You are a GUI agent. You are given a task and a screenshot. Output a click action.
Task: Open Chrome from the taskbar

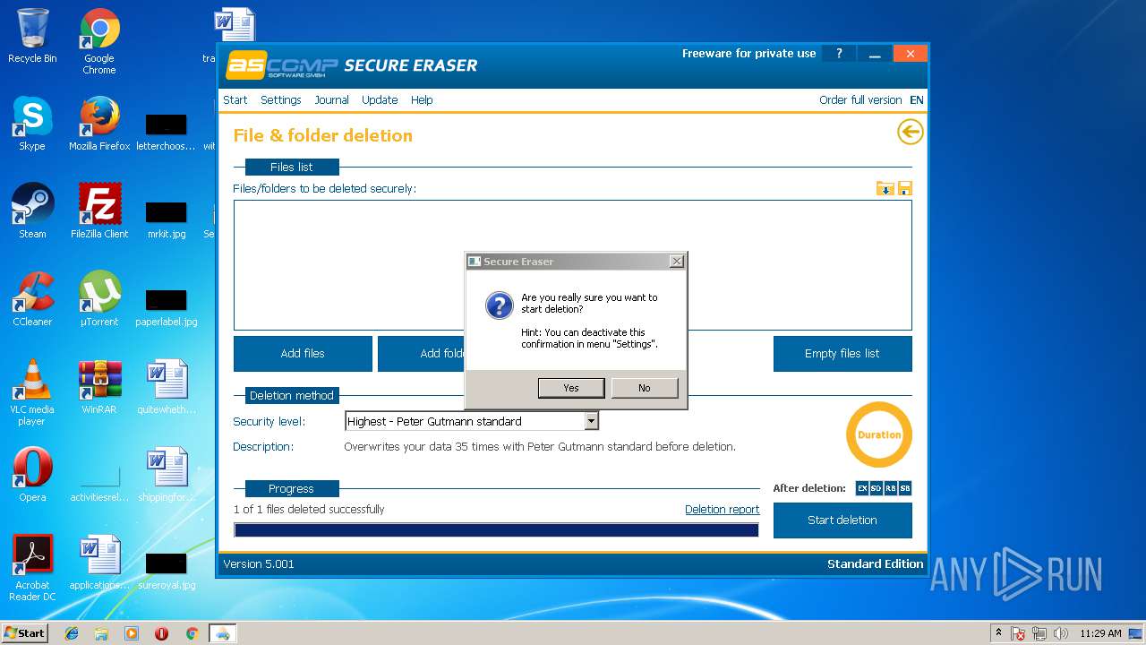(192, 633)
